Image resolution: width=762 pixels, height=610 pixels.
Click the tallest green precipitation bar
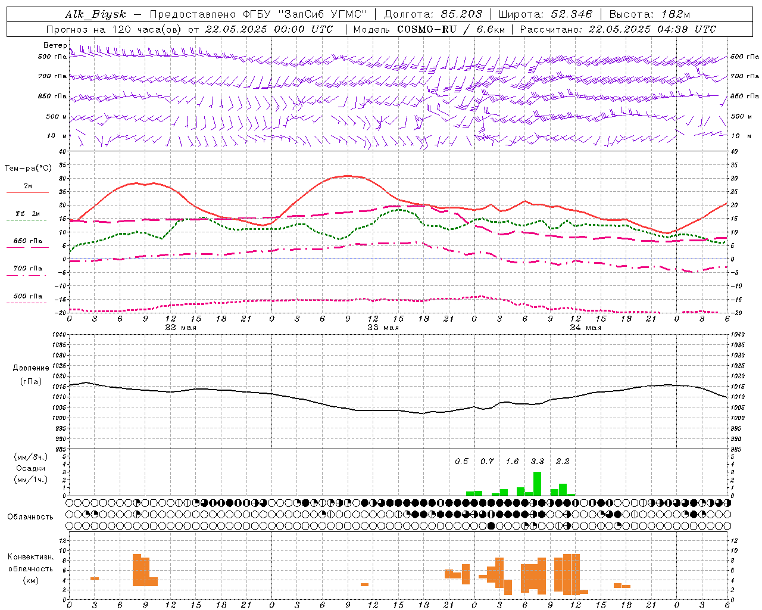[x=537, y=484]
